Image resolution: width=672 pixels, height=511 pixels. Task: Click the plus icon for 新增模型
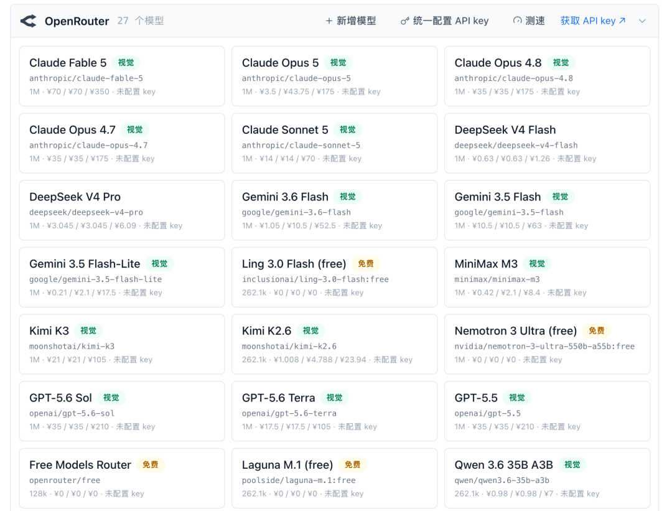329,21
